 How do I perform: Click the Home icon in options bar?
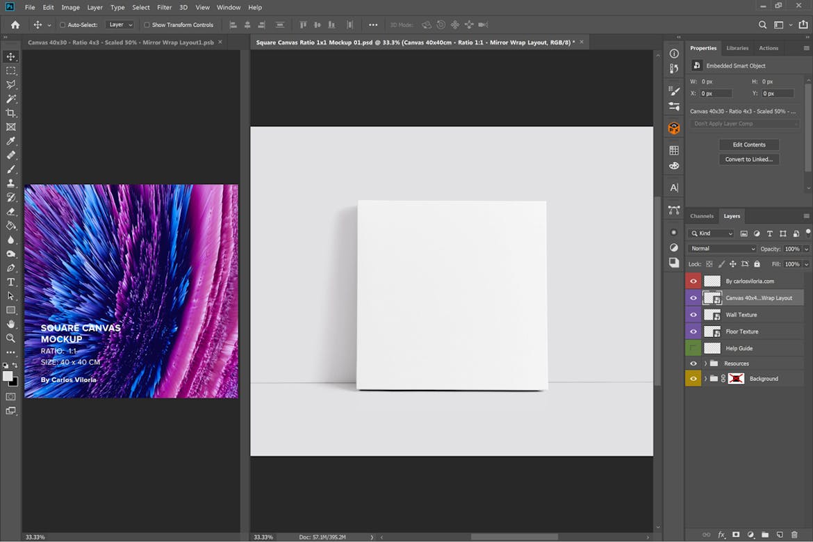(15, 25)
